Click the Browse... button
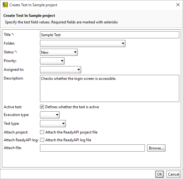 [156, 148]
